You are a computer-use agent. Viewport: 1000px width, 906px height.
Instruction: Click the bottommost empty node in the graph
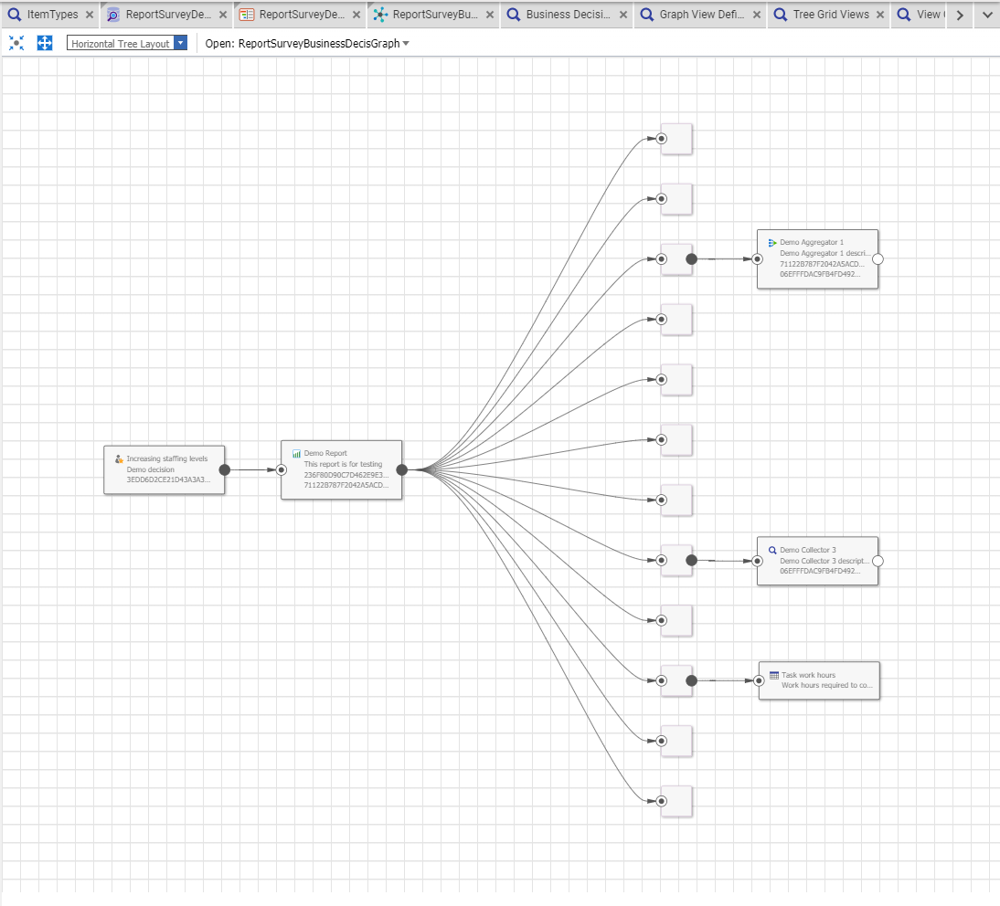[676, 801]
